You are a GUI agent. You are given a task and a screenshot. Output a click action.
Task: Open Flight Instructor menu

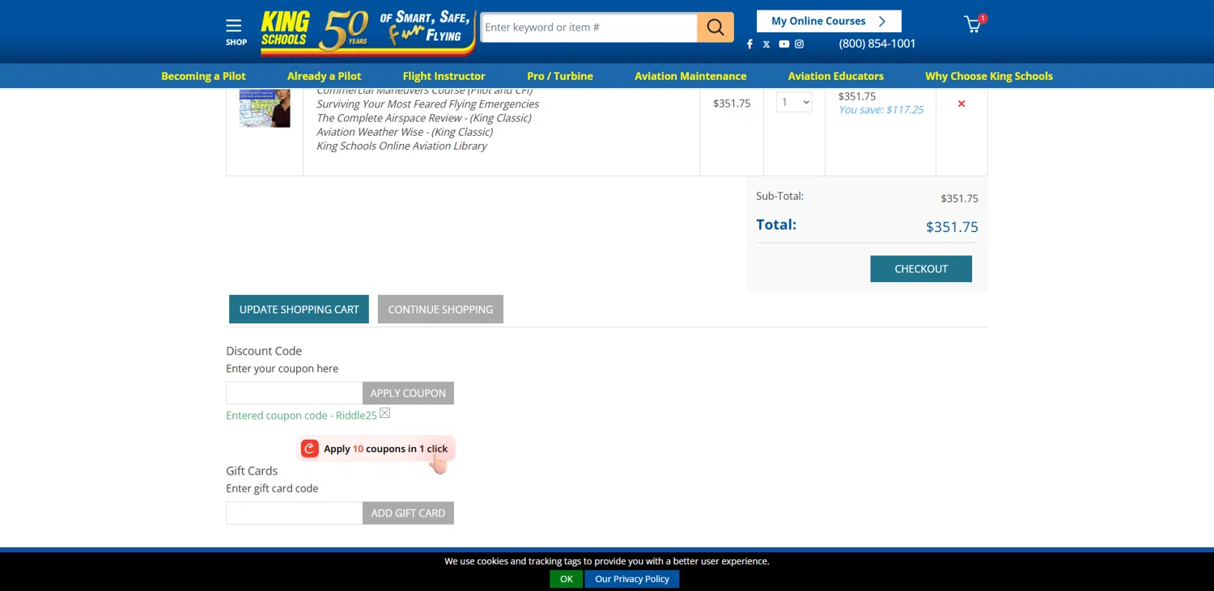(444, 76)
